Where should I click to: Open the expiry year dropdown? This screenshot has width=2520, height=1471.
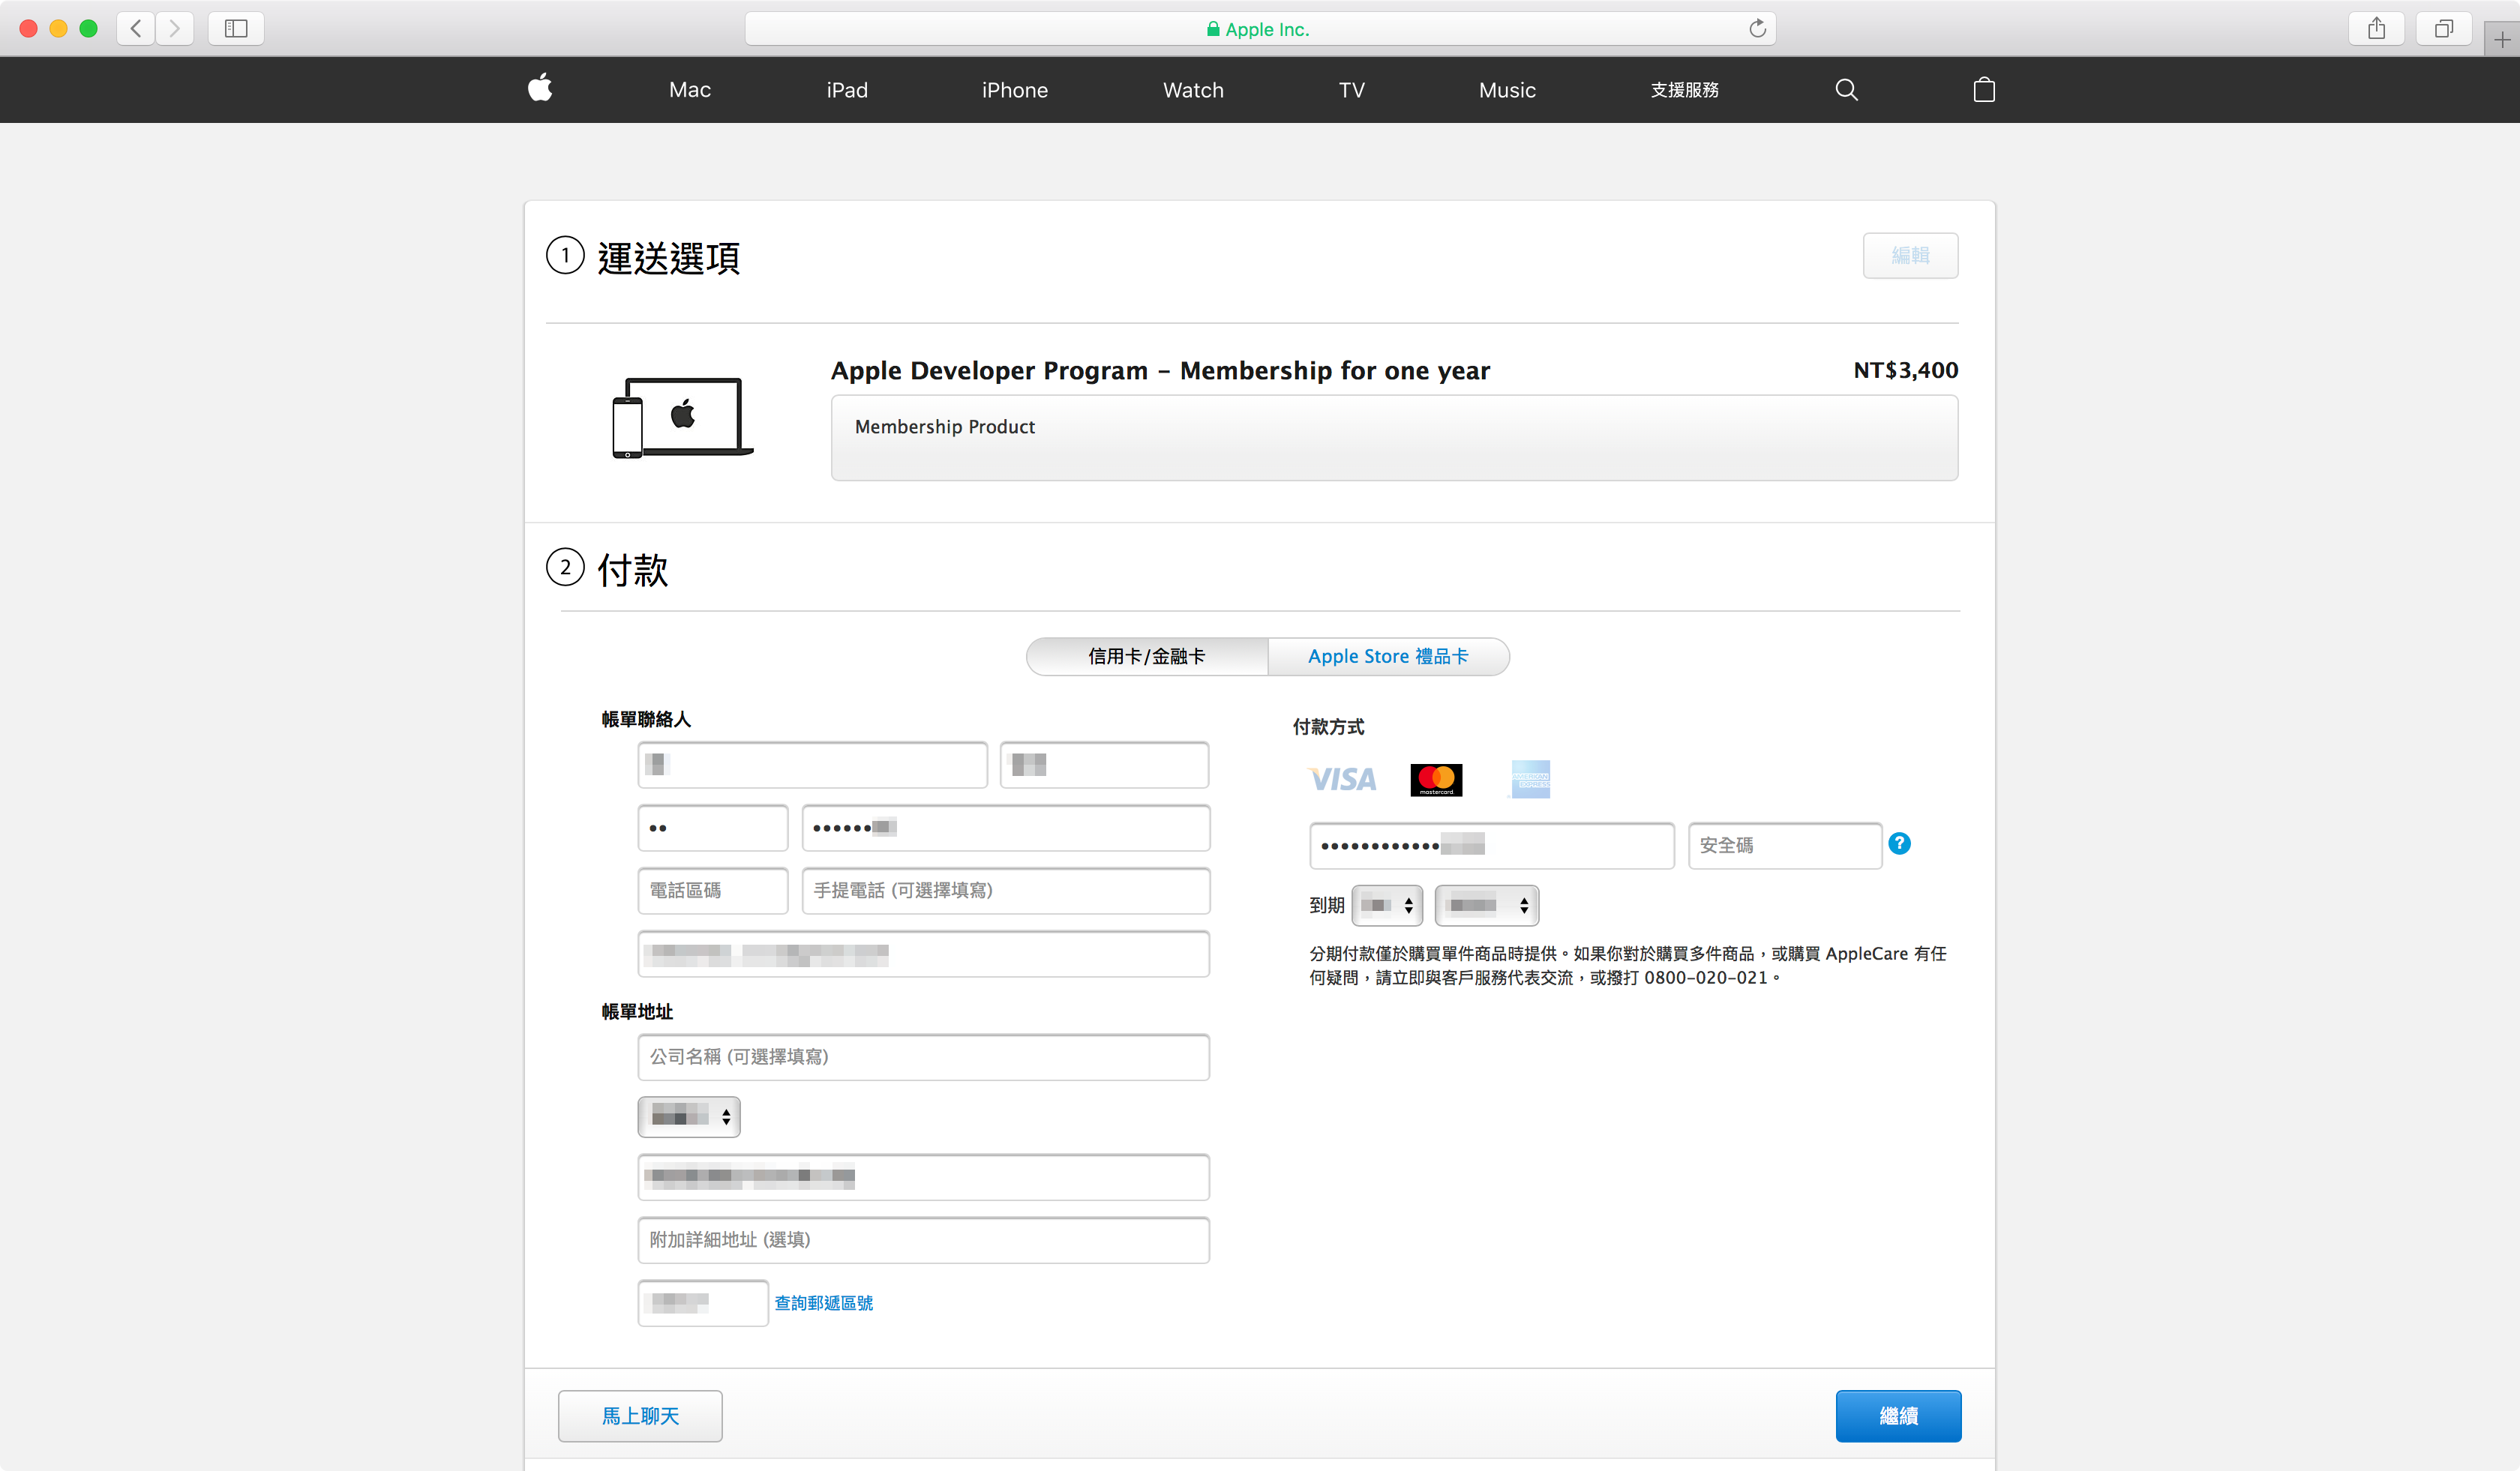1486,906
